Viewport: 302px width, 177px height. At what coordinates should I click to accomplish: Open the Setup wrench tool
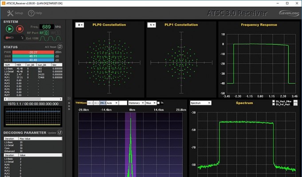(x=10, y=13)
